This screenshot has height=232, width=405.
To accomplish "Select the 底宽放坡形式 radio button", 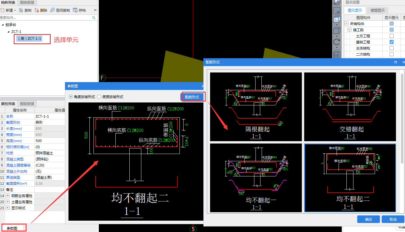I will coord(99,97).
